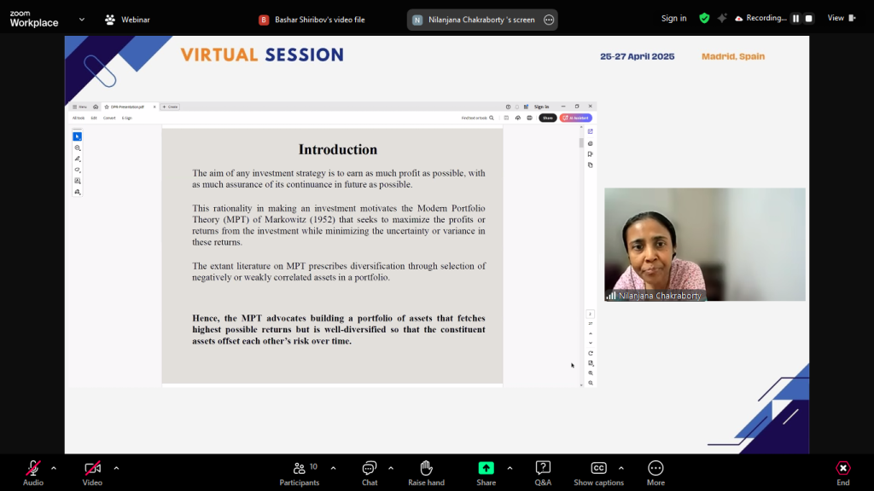Stop the recording
Screen dimensions: 874x491
coord(808,19)
